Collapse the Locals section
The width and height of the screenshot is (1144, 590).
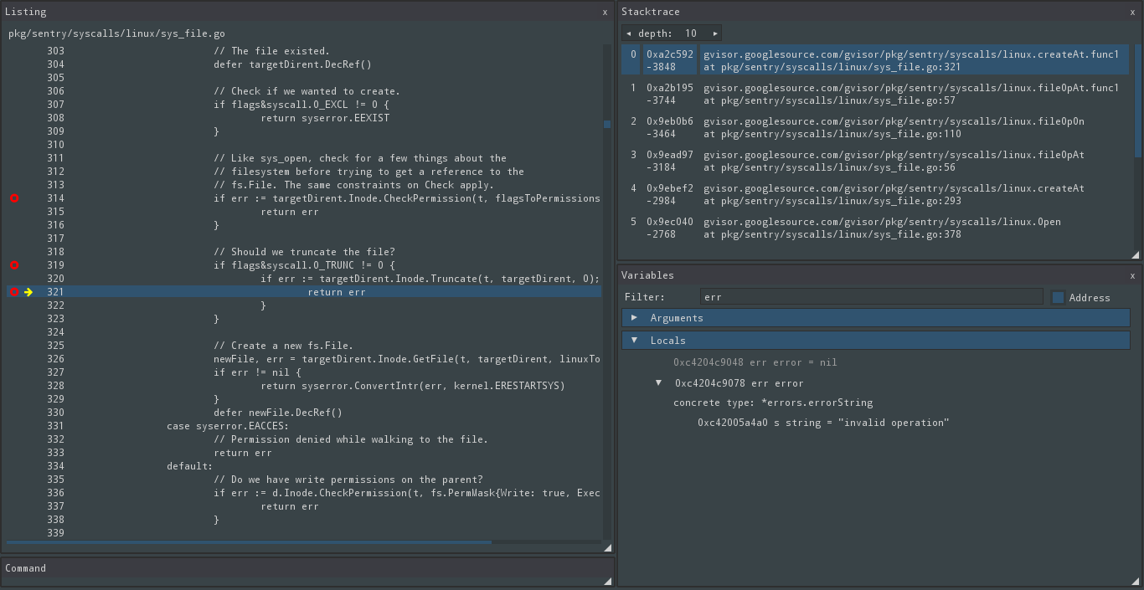click(x=636, y=340)
